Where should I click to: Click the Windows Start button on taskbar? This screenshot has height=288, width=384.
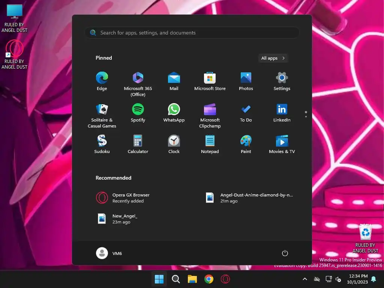(159, 279)
